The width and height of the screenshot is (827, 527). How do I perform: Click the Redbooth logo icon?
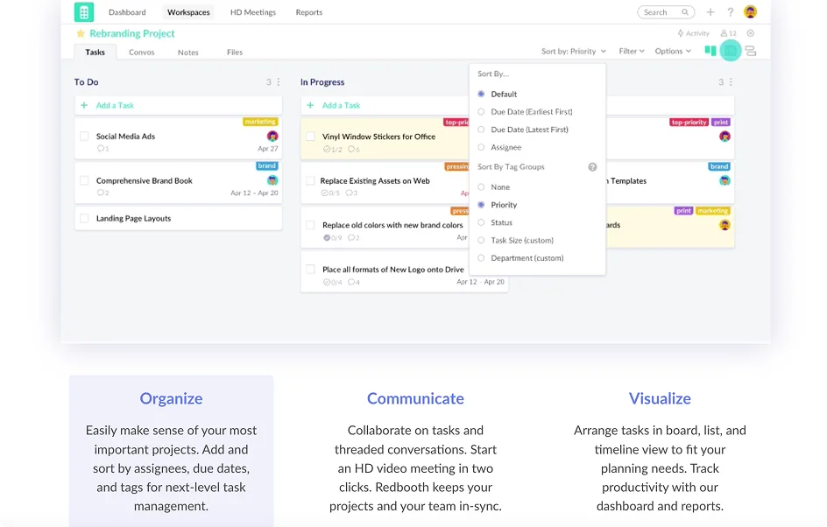point(84,12)
